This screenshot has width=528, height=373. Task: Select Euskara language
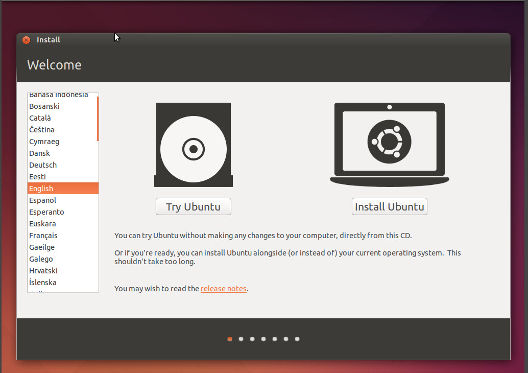(63, 224)
